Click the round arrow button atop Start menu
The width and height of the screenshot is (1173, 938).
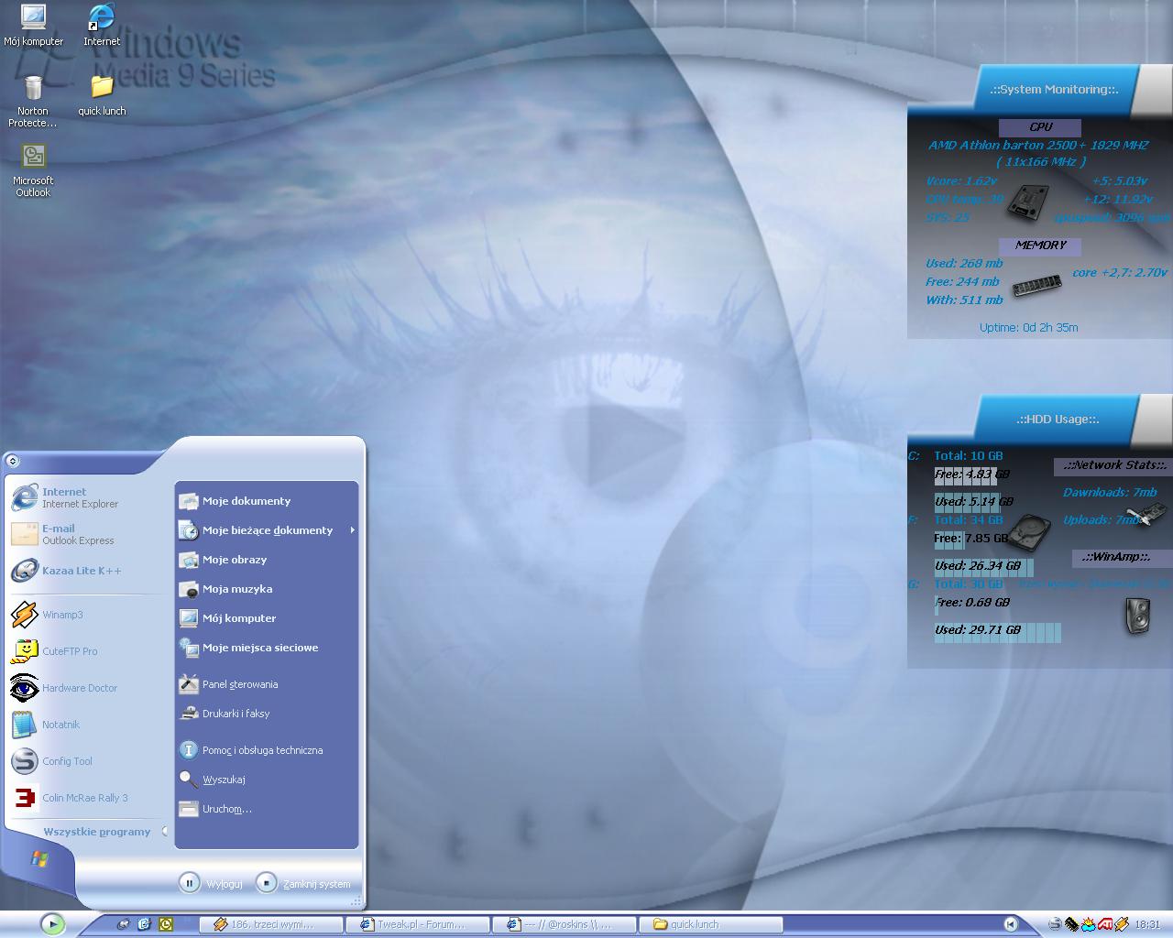coord(12,461)
